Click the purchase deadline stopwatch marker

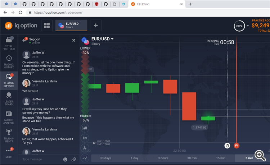(227, 146)
